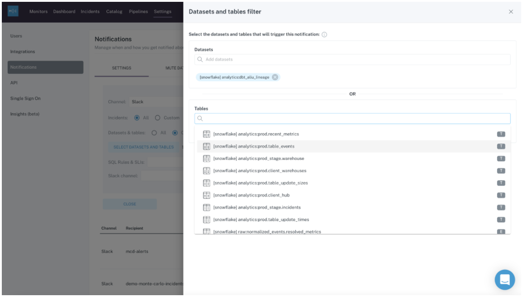Click table icon for prod.table_update_sizes
This screenshot has width=523, height=297.
206,183
